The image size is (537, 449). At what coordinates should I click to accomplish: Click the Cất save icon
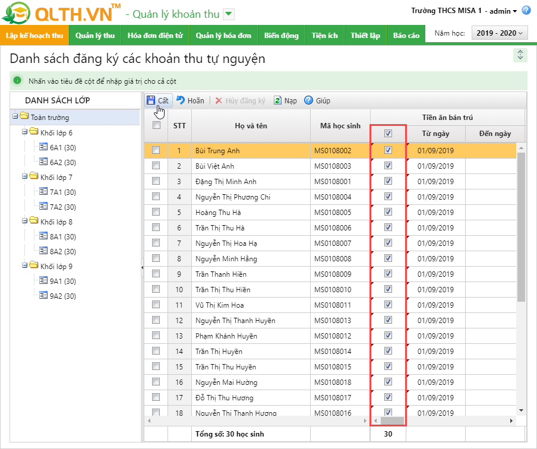coord(151,100)
